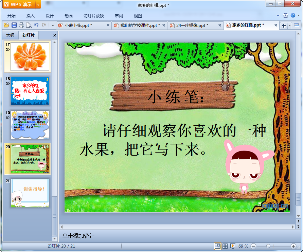Viewport: 303px width, 252px height.
Task: Open the 插入 menu tab
Action: click(x=31, y=16)
